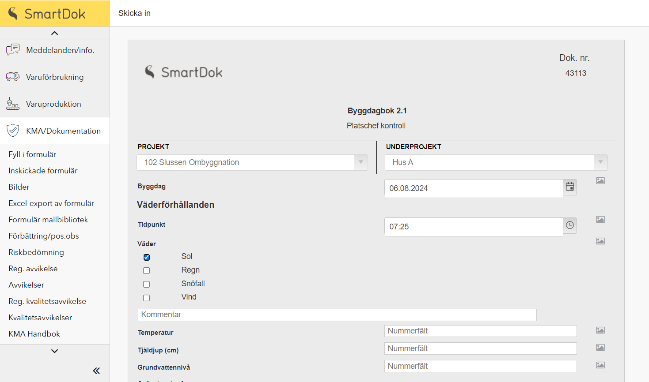This screenshot has height=382, width=649.
Task: Attach image to Grundvattennivå row
Action: pos(600,365)
